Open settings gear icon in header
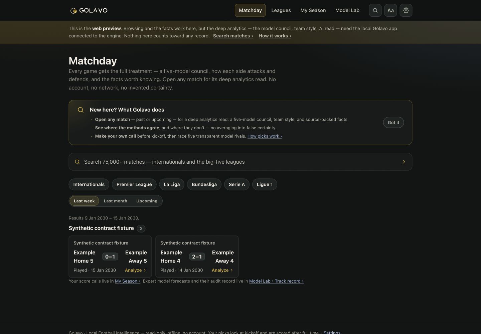481x334 pixels. point(406,10)
